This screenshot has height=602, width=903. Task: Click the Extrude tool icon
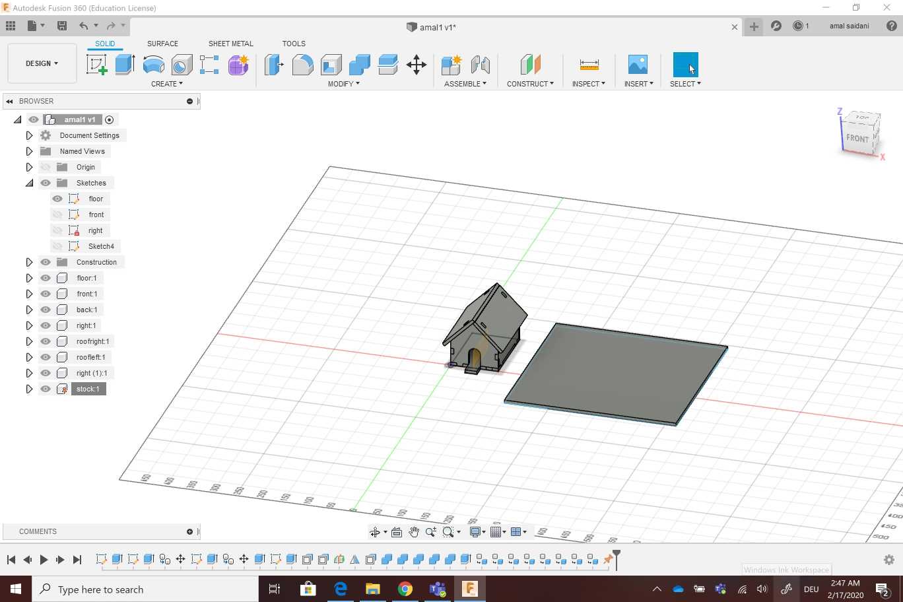(125, 65)
